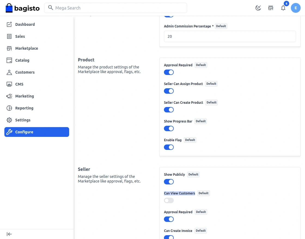305x239 pixels.
Task: Toggle dark mode with the moon icon
Action: pyautogui.click(x=258, y=8)
